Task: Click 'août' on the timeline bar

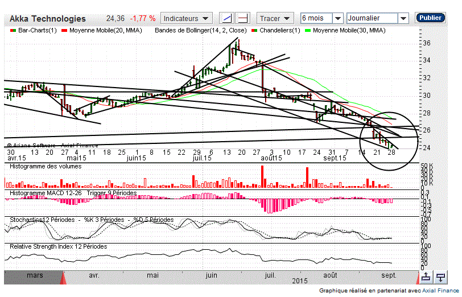Action: 330,275
